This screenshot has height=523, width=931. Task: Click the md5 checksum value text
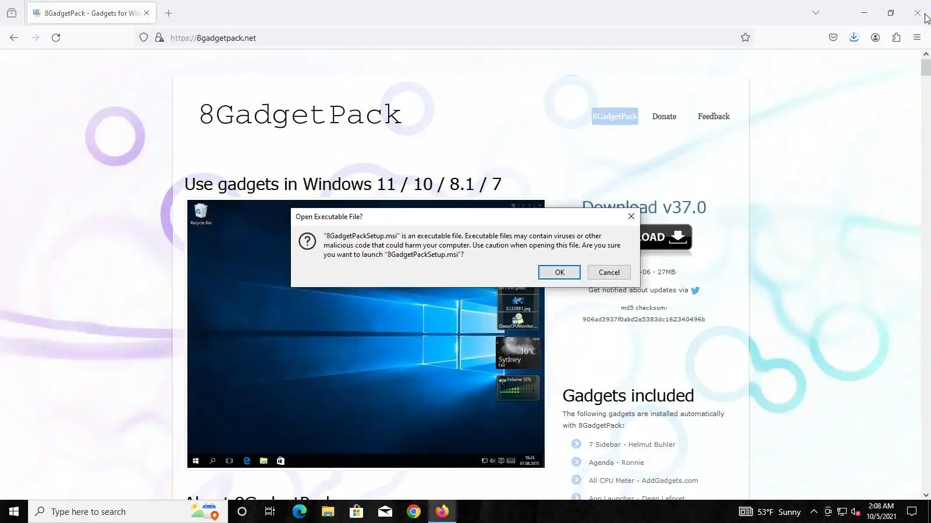point(644,319)
